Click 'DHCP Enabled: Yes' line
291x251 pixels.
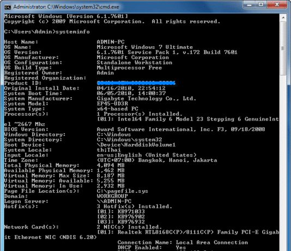[151, 248]
